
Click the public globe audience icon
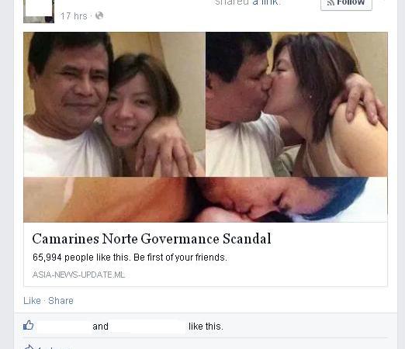99,16
